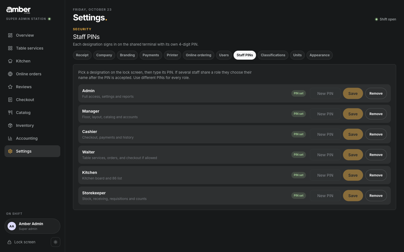Click the Table services grid icon
This screenshot has height=252, width=404.
10,48
